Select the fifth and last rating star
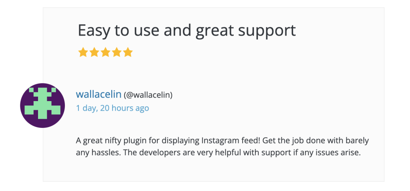Image resolution: width=410 pixels, height=191 pixels. coord(128,52)
